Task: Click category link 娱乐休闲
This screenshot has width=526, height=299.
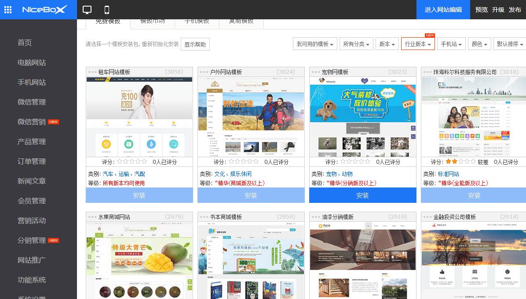Action: click(x=241, y=174)
